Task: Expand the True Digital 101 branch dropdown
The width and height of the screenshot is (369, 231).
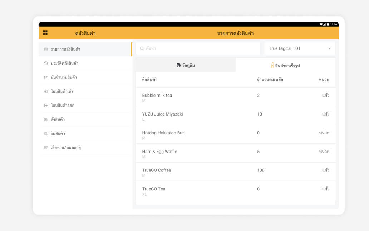Action: 299,48
